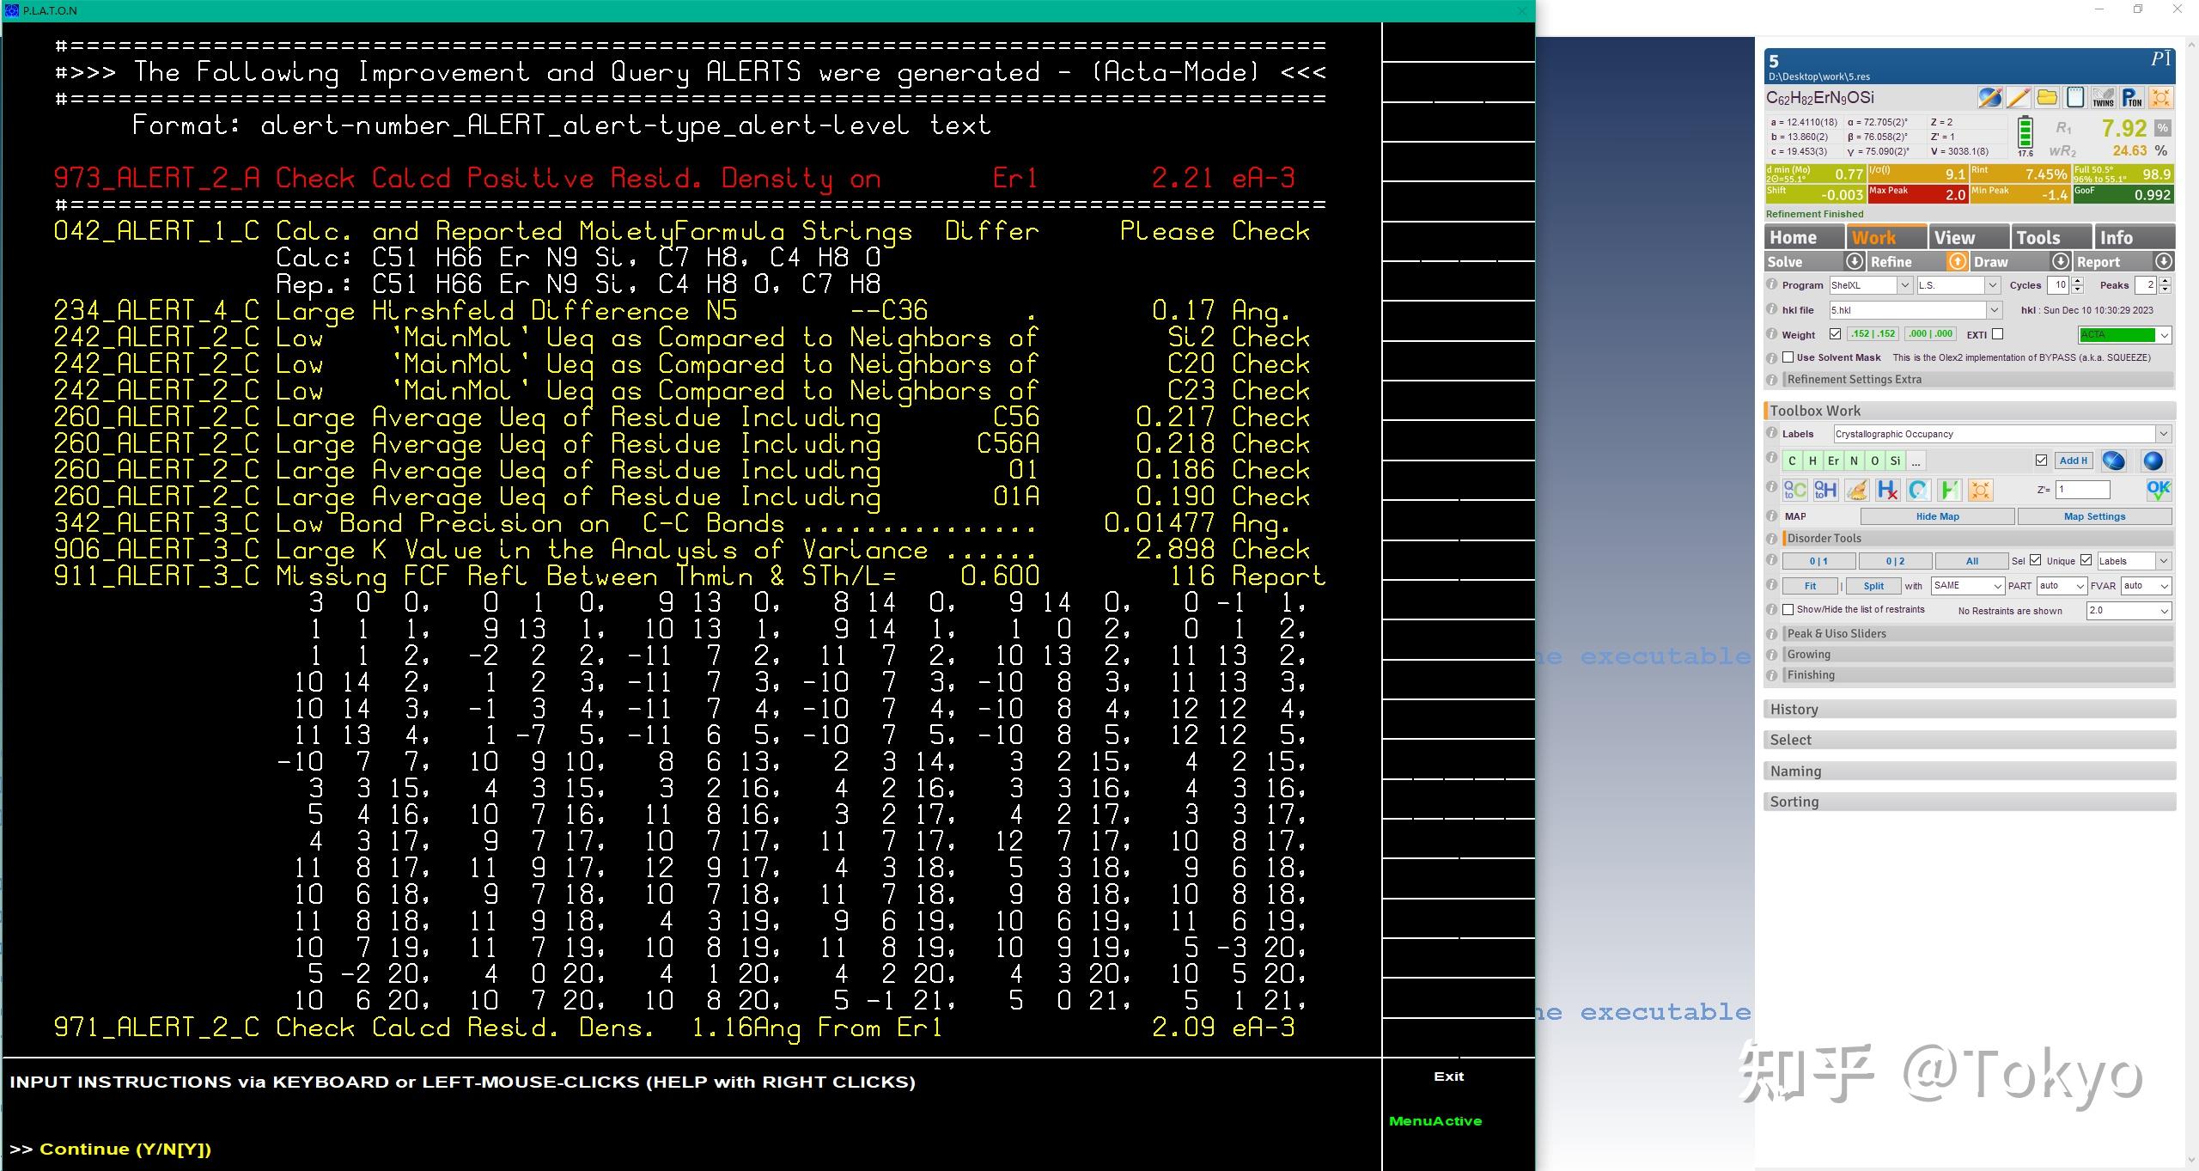The width and height of the screenshot is (2199, 1171).
Task: Check Show/Hide the list of restraints
Action: tap(1788, 609)
